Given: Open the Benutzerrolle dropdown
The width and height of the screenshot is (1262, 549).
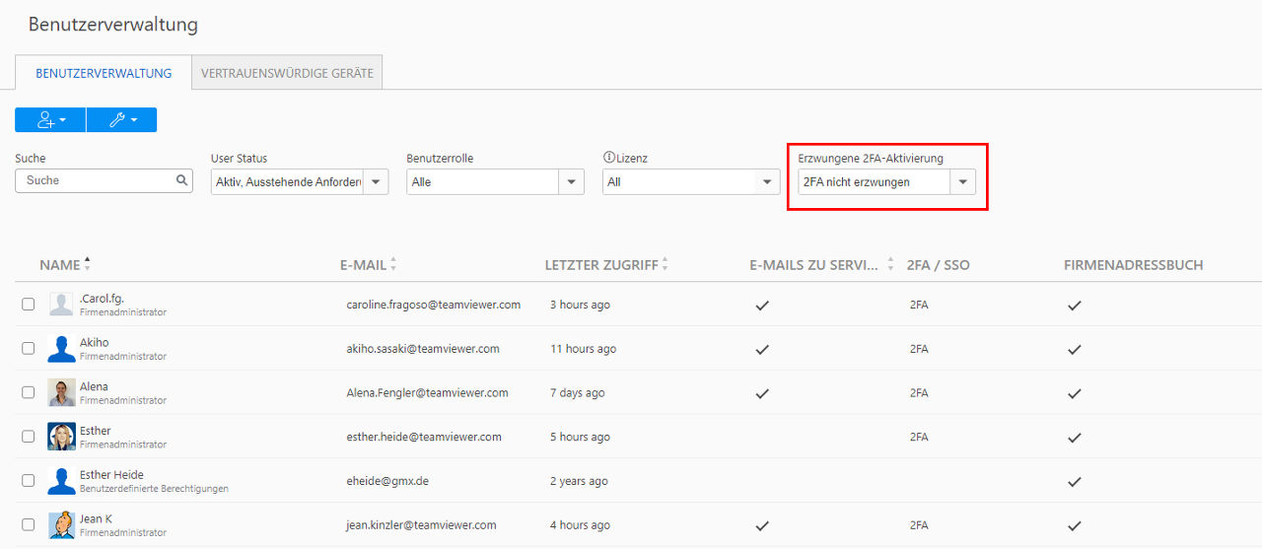Looking at the screenshot, I should tap(495, 181).
